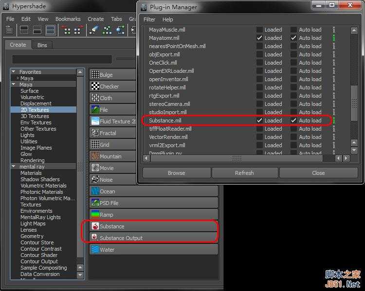Click Browse button in Plug-in Manager
This screenshot has width=365, height=291.
click(x=177, y=173)
